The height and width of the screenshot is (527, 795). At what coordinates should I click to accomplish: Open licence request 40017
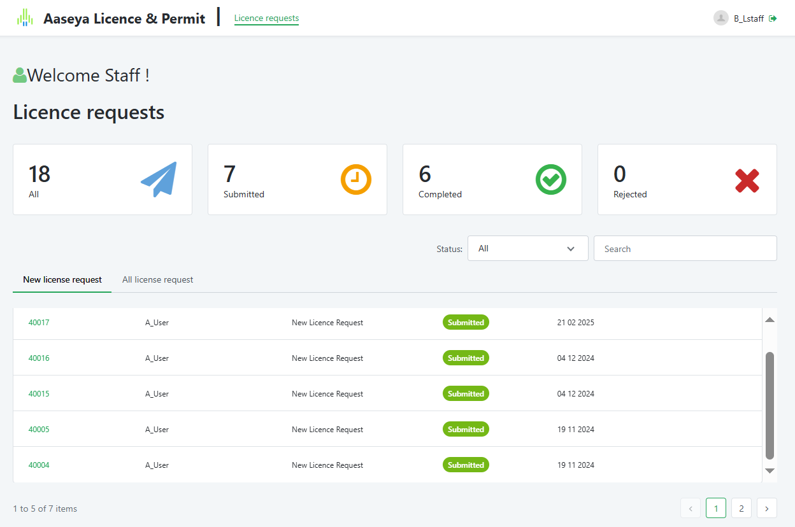click(39, 323)
